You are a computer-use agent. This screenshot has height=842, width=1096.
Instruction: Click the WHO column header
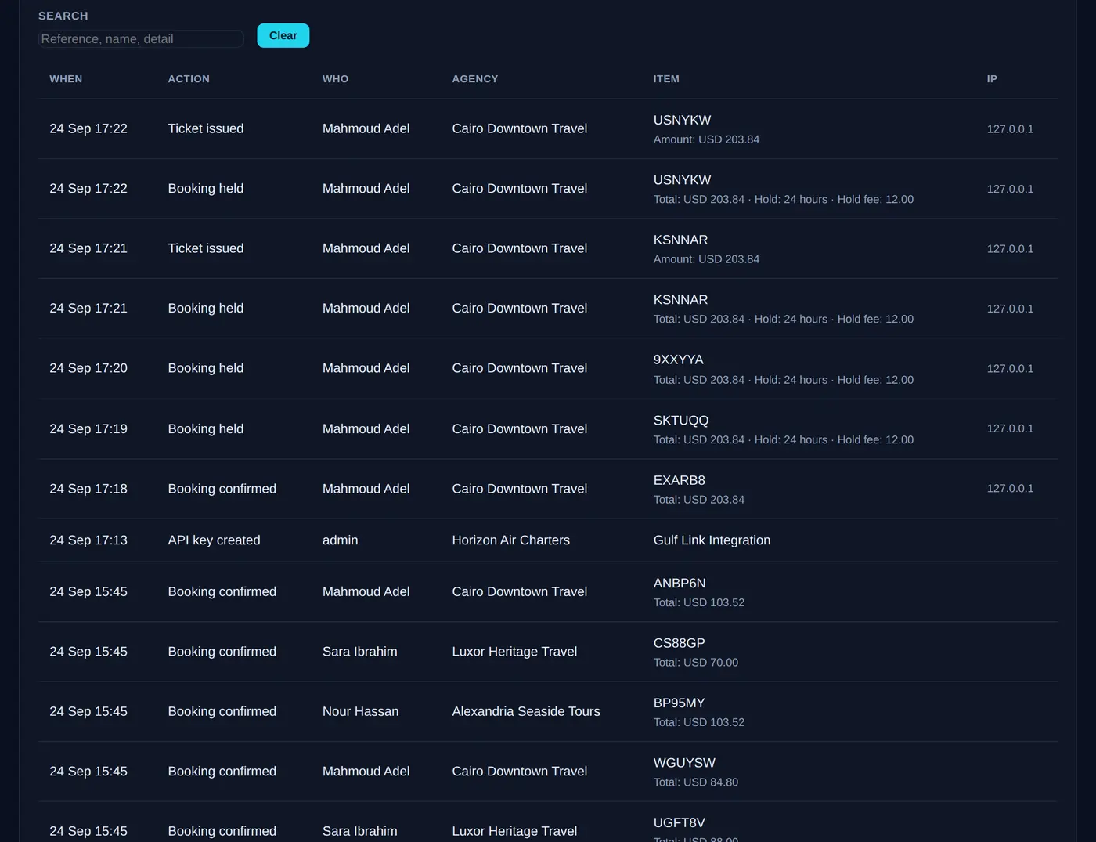[335, 79]
